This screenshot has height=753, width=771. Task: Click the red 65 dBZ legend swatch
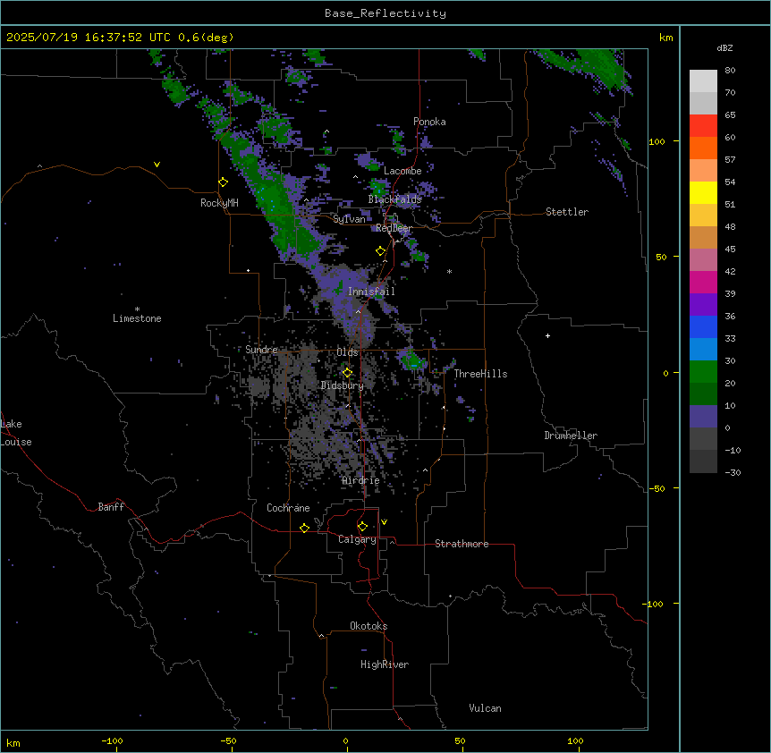click(x=703, y=126)
